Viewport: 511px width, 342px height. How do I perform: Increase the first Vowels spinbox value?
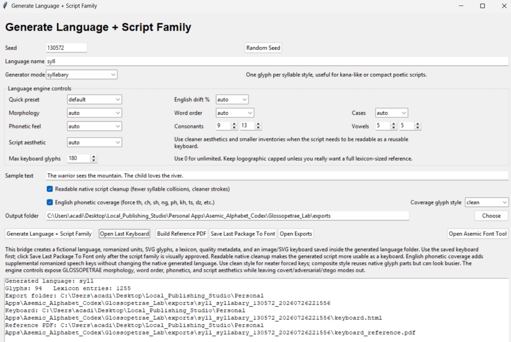394,124
